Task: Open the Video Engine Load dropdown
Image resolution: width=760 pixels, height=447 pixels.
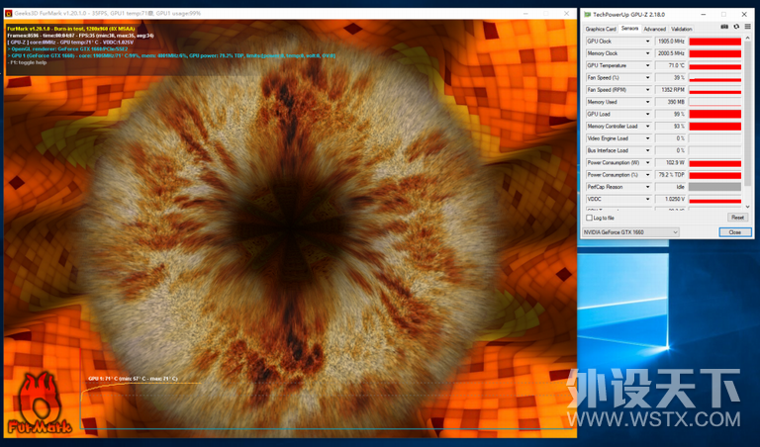Action: point(647,138)
